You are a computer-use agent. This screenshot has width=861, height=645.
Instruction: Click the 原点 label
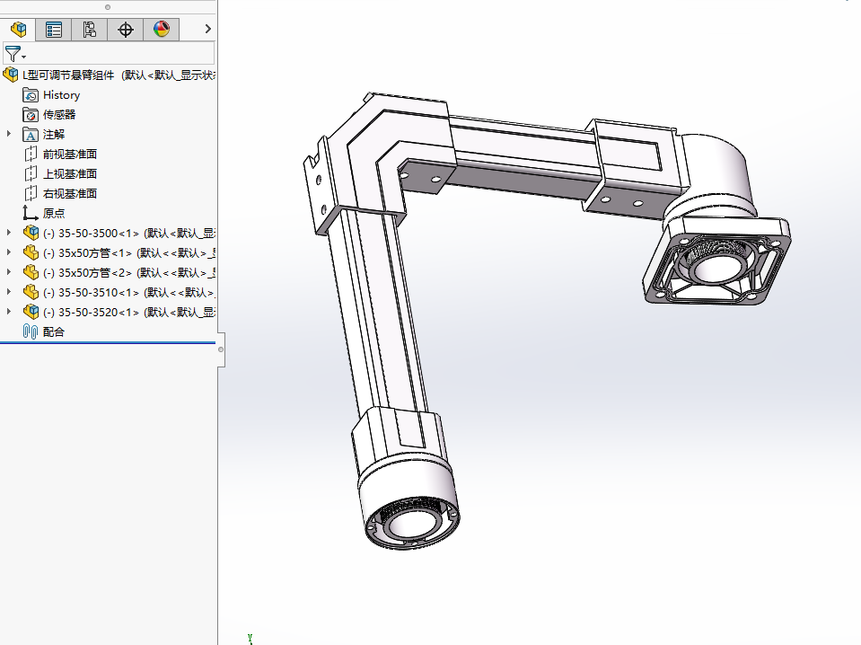(x=54, y=213)
